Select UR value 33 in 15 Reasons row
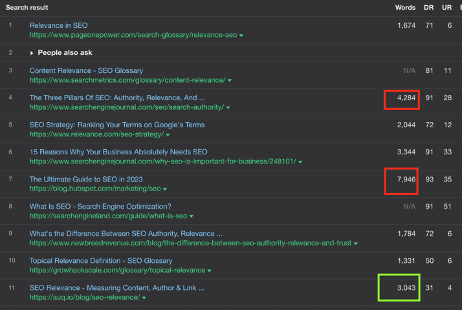 click(x=448, y=152)
